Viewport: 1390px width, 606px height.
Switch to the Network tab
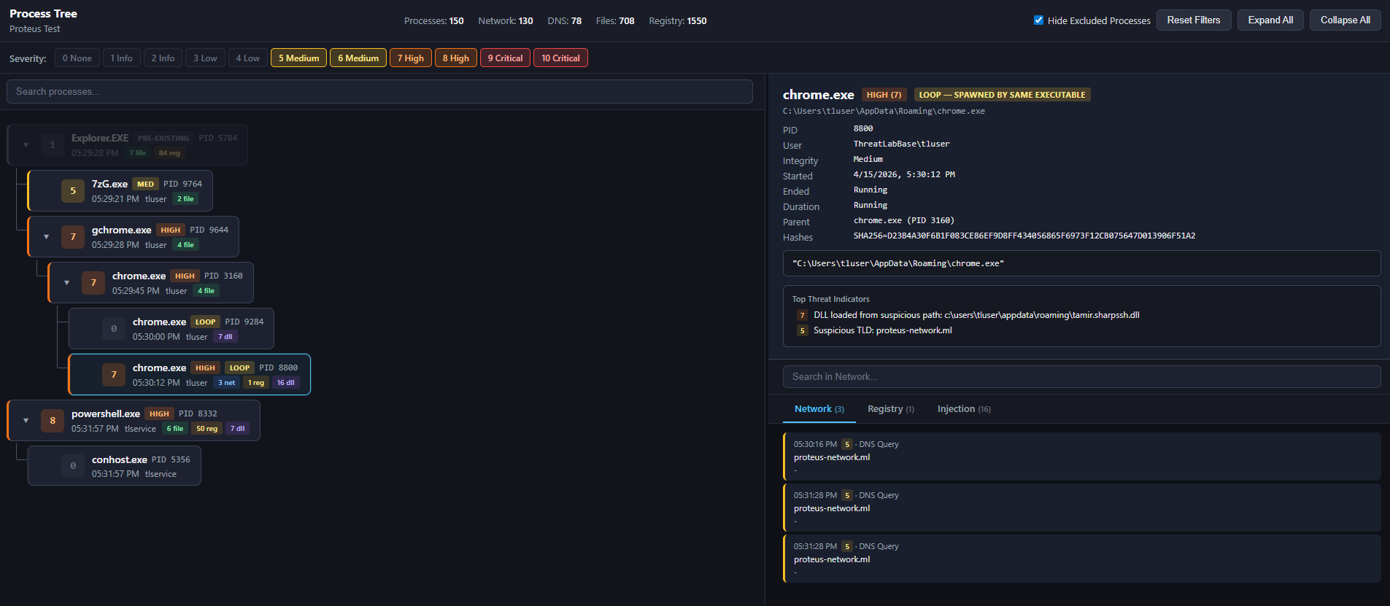point(819,409)
